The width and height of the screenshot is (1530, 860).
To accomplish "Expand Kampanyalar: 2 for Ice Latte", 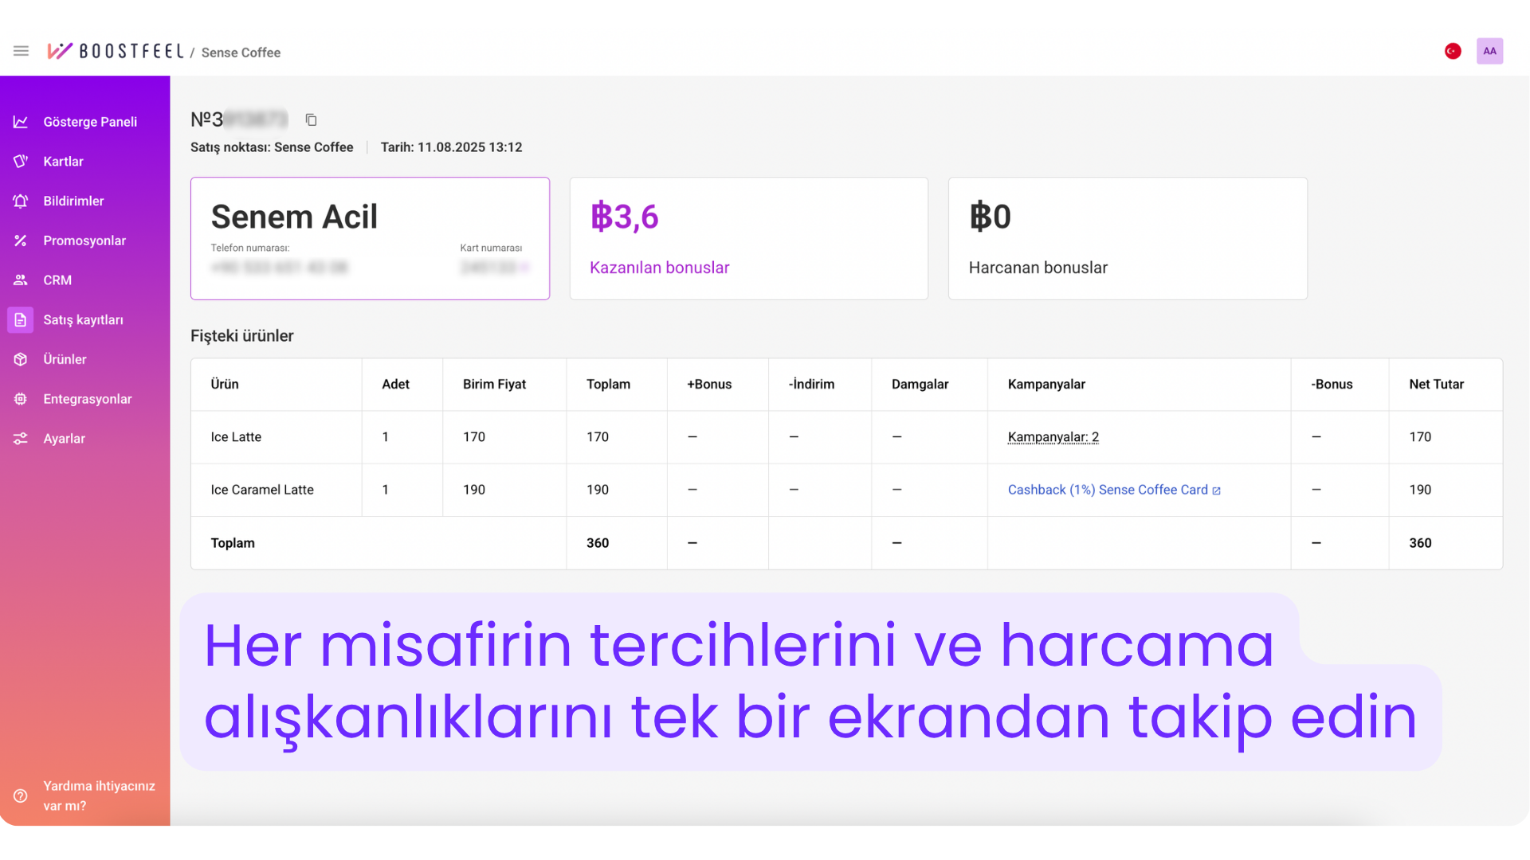I will pos(1053,437).
